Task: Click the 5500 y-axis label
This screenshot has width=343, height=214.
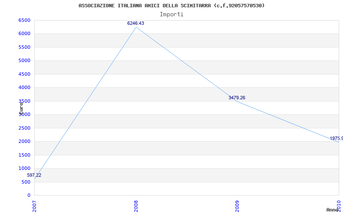Action: 24,47
